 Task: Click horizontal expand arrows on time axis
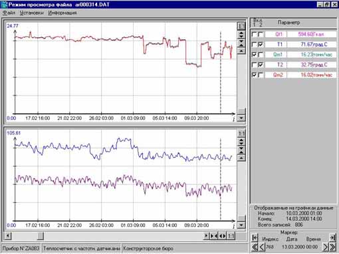pyautogui.click(x=223, y=236)
